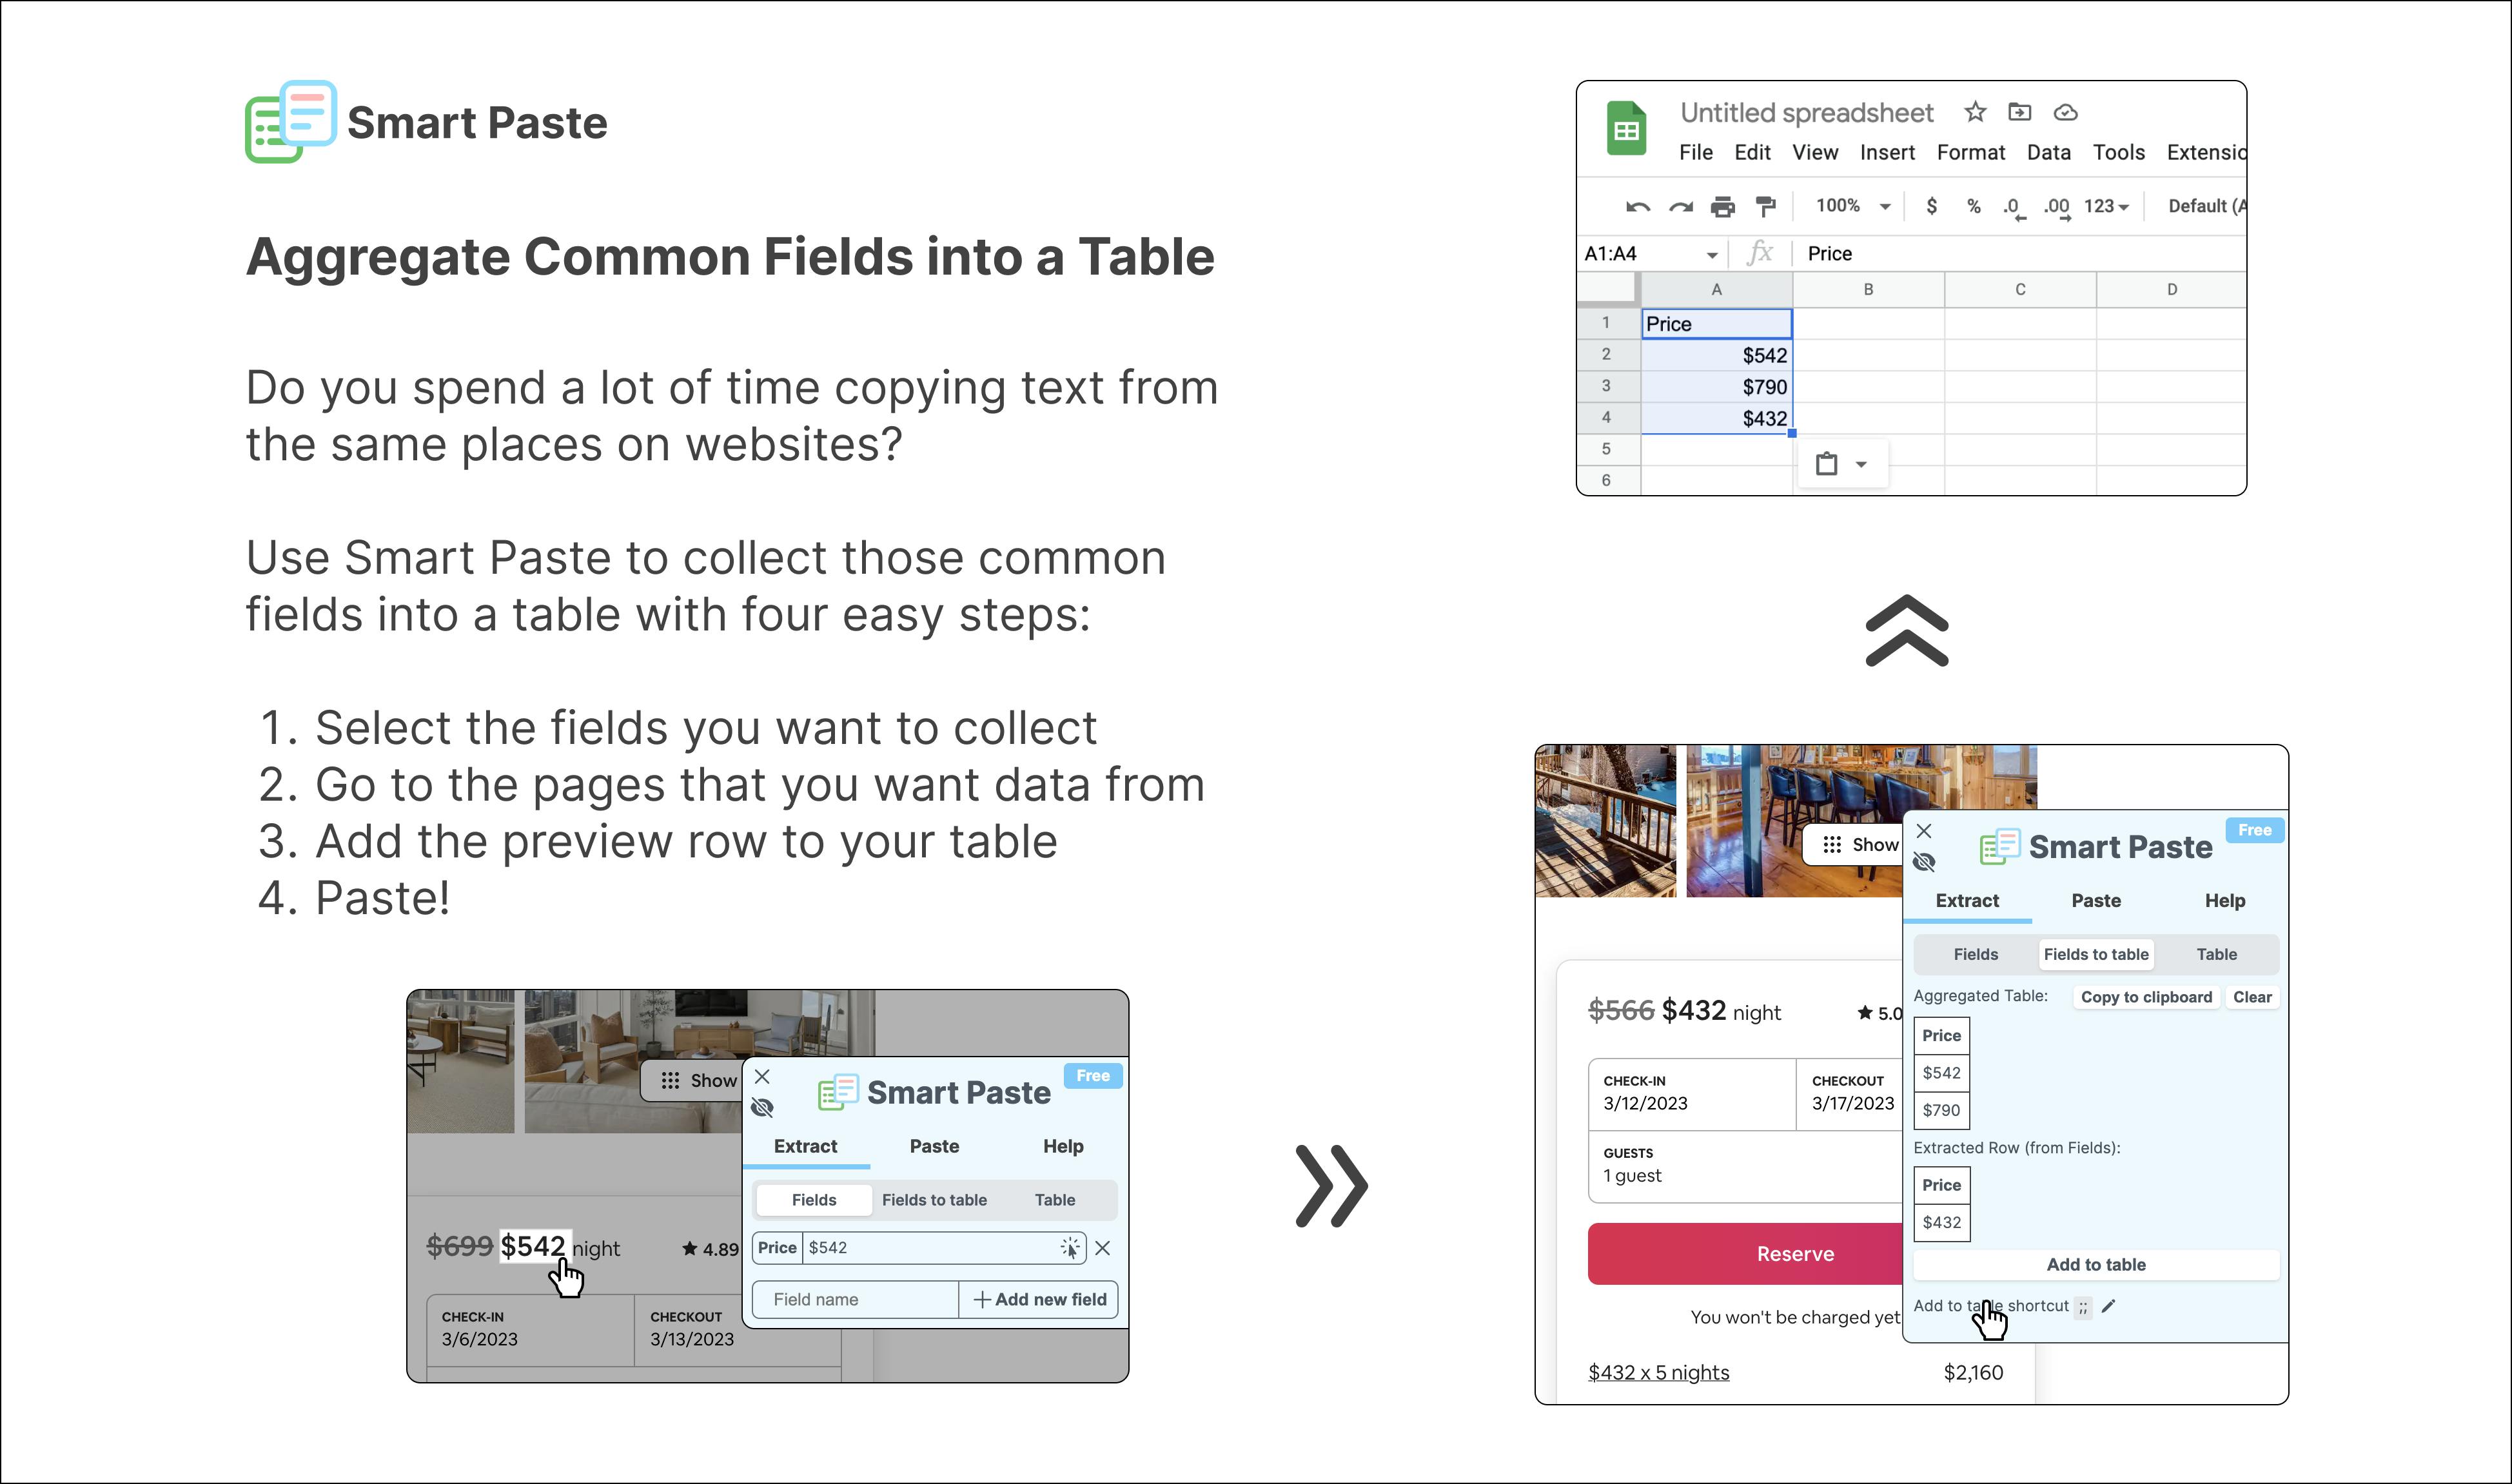Screen dimensions: 2512x1484
Task: Close the Smart Paste panel showing the Price field
Action: tap(762, 1077)
